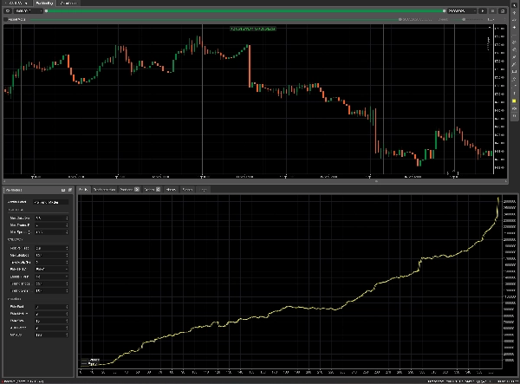Click the symbol and timeframe field in Parameters
The width and height of the screenshot is (520, 384).
(x=51, y=202)
